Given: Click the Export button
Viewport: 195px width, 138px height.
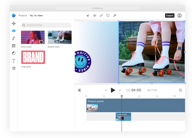Looking at the screenshot, I should coord(170,15).
